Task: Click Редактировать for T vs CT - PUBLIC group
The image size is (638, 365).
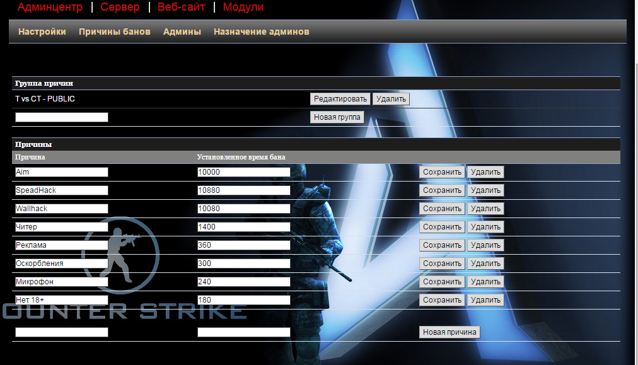Action: (x=340, y=99)
